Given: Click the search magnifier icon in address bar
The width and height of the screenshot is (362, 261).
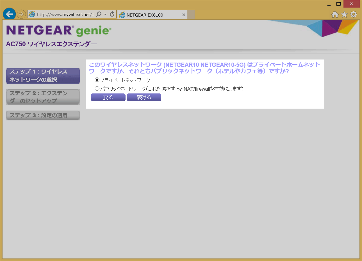Looking at the screenshot, I should click(99, 14).
